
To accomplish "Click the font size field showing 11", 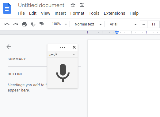I will (x=153, y=24).
